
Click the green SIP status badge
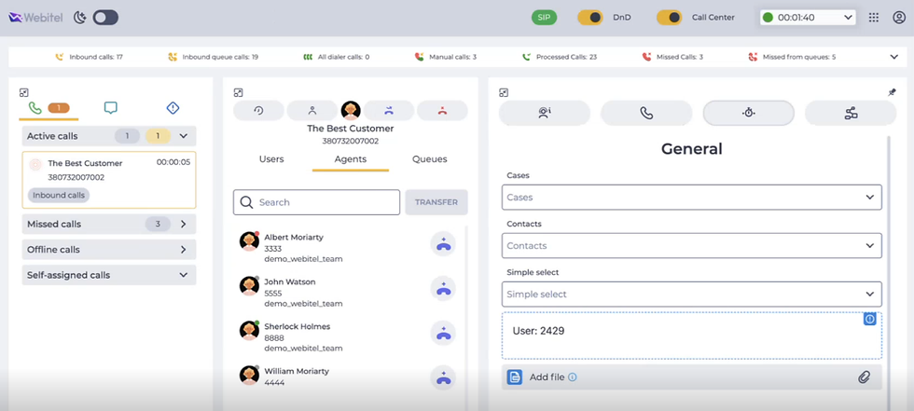coord(544,18)
